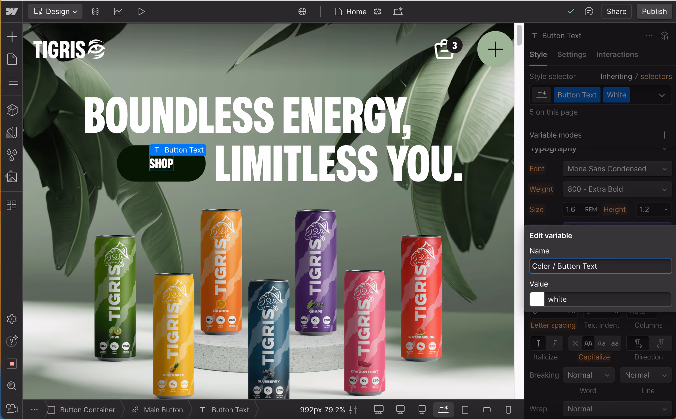Set right-to-left text direction
Screen dimensions: 676x419
click(x=660, y=343)
